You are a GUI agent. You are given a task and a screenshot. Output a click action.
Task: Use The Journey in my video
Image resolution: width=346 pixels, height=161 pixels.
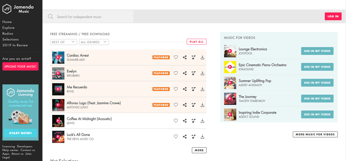point(317,99)
